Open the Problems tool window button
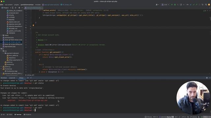Viewport: 211px width, 118px height. pyautogui.click(x=27, y=115)
